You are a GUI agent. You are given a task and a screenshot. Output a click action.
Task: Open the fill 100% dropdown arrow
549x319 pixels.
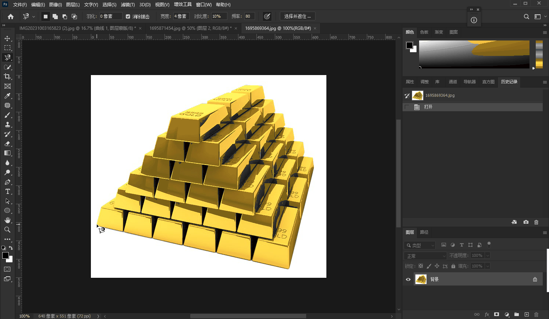(488, 266)
